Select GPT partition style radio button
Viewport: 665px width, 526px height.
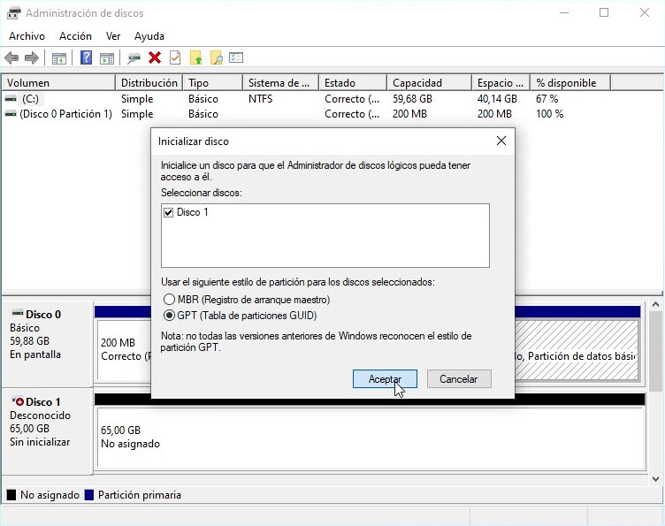pyautogui.click(x=169, y=316)
